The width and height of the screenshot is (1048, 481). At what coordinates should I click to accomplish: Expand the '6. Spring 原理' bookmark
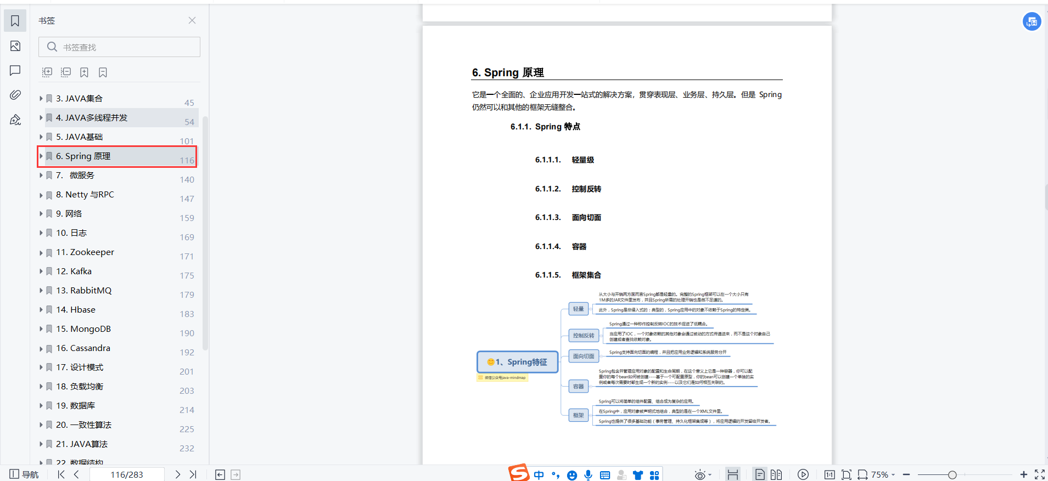point(41,156)
